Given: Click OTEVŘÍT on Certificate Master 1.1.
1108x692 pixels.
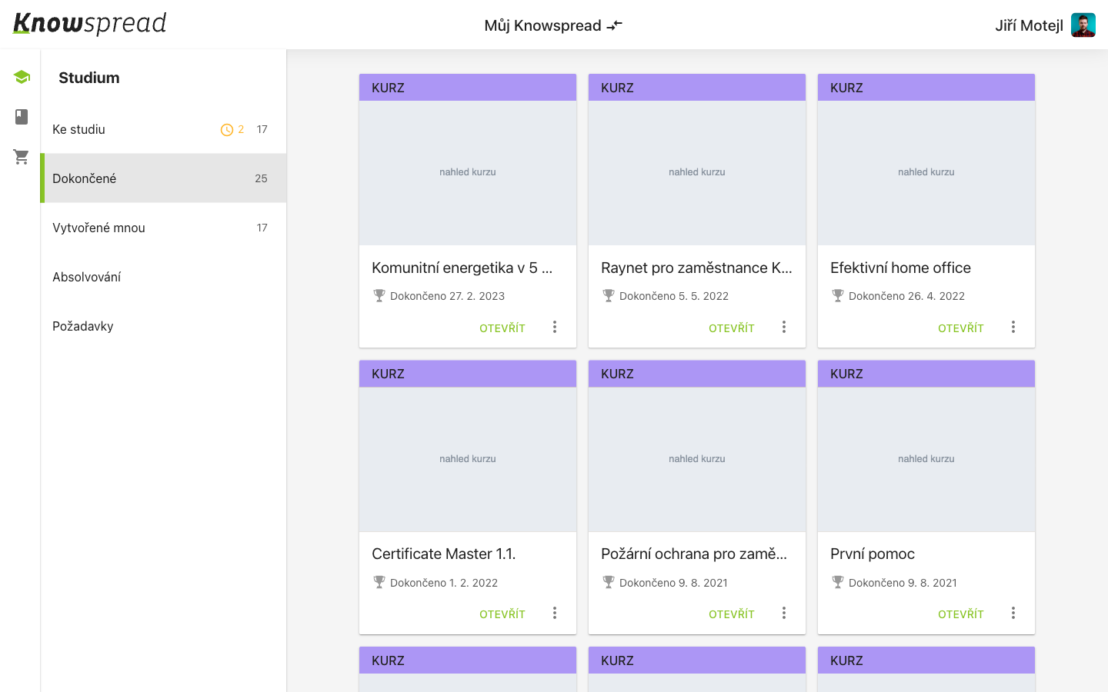Looking at the screenshot, I should click(502, 614).
